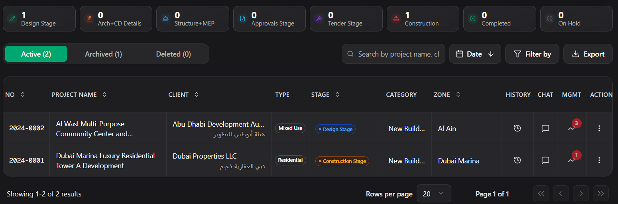The height and width of the screenshot is (204, 618).
Task: Open the Rows per page dropdown
Action: pos(434,194)
